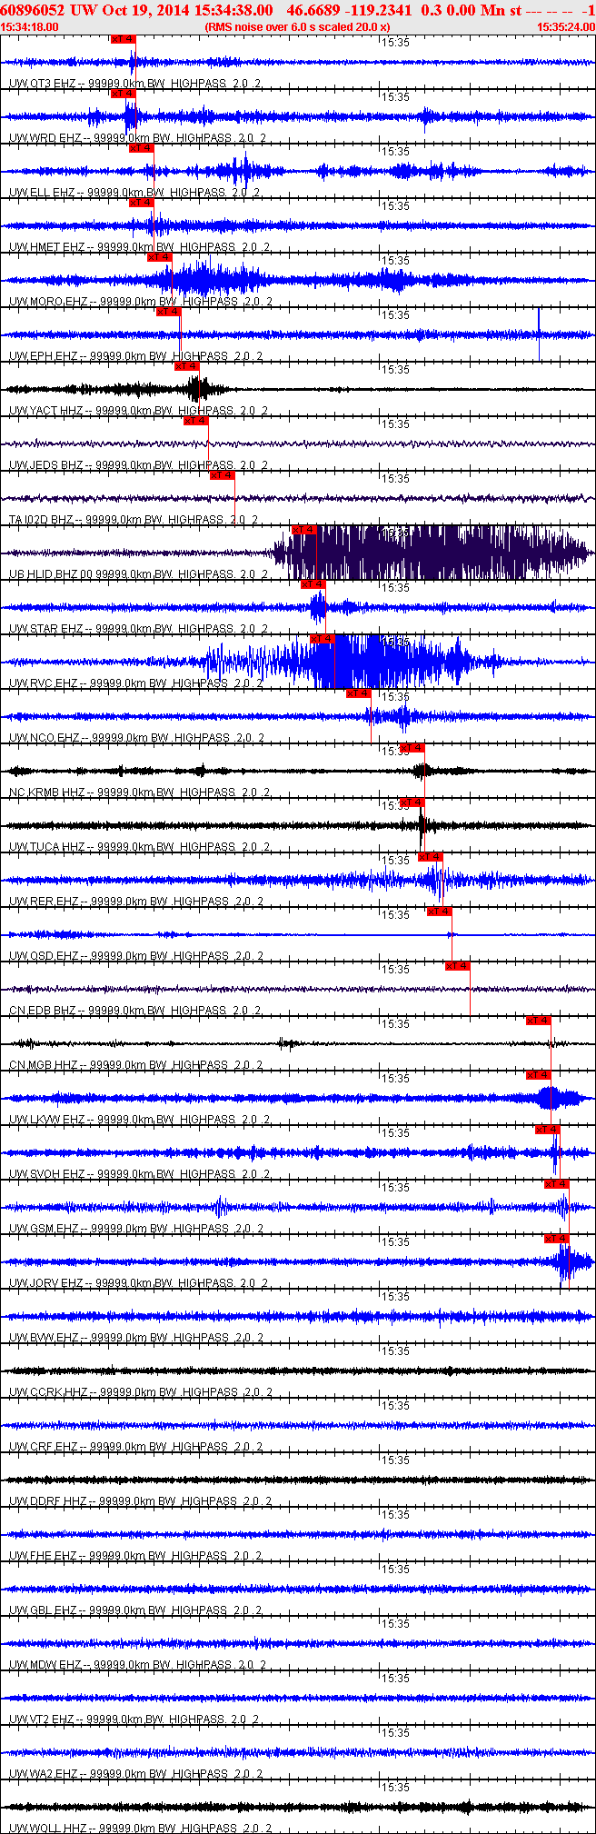Select the arrival flag on UW.JORV trace

[557, 1239]
